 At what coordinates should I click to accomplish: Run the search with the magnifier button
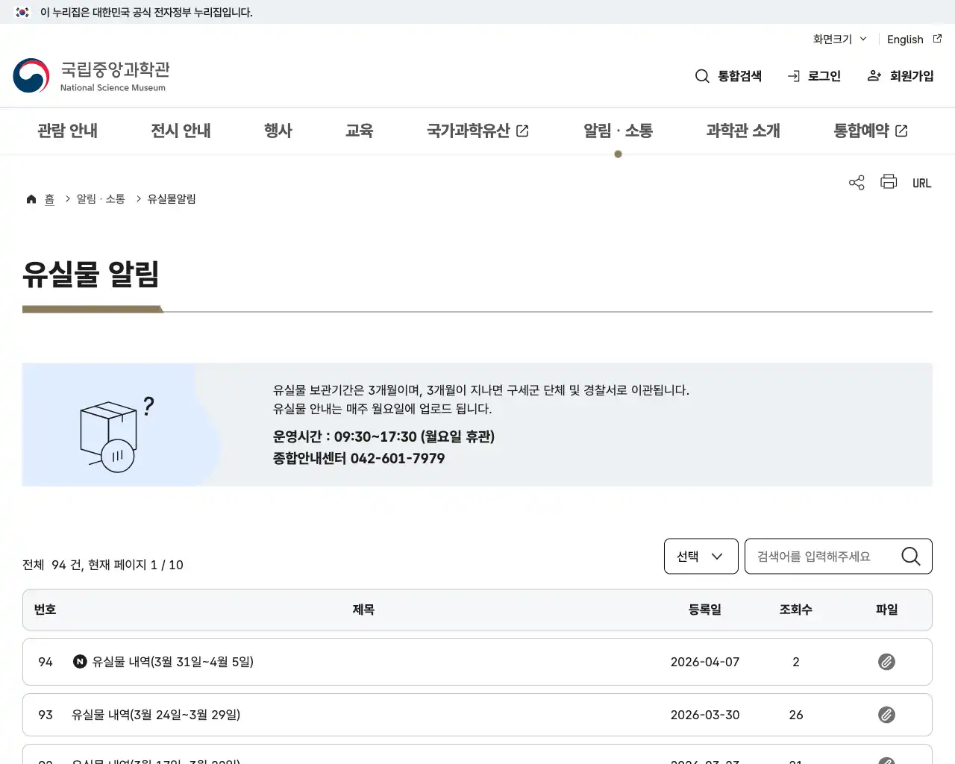910,556
